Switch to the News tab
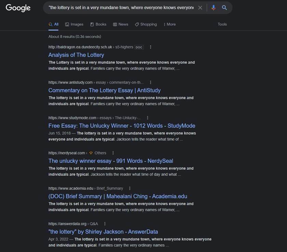This screenshot has height=252, width=287. [121, 24]
